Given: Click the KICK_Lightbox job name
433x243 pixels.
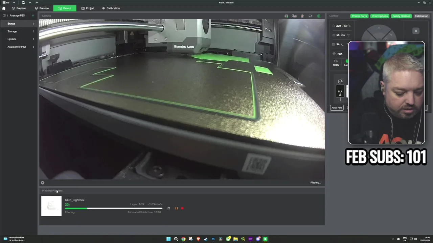Looking at the screenshot, I should pyautogui.click(x=75, y=200).
